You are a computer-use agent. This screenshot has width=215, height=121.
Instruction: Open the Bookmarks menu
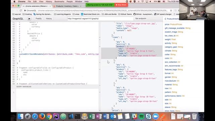click(x=59, y=1)
